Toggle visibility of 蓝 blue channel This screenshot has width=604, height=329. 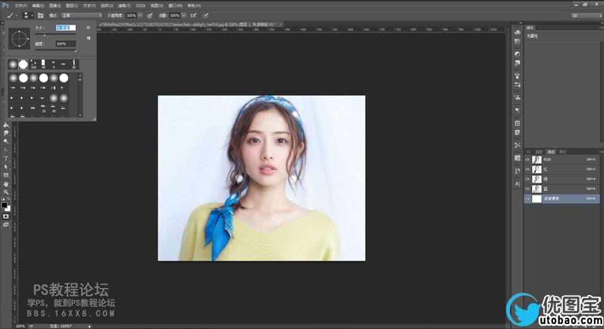click(x=527, y=189)
